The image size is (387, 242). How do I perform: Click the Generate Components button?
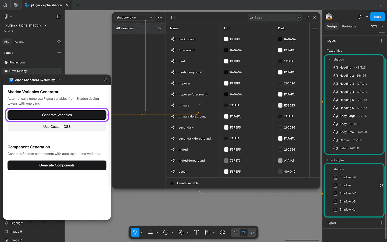click(57, 165)
